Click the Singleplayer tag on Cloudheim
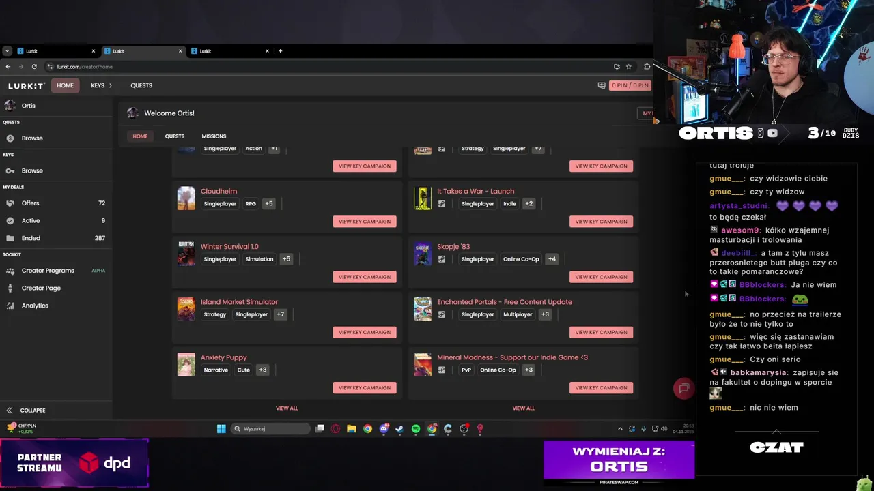The image size is (874, 491). click(220, 204)
